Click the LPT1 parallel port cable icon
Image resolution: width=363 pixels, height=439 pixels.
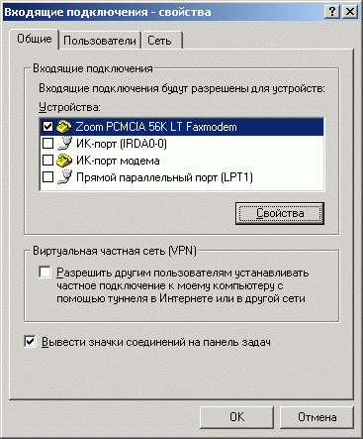[x=64, y=177]
